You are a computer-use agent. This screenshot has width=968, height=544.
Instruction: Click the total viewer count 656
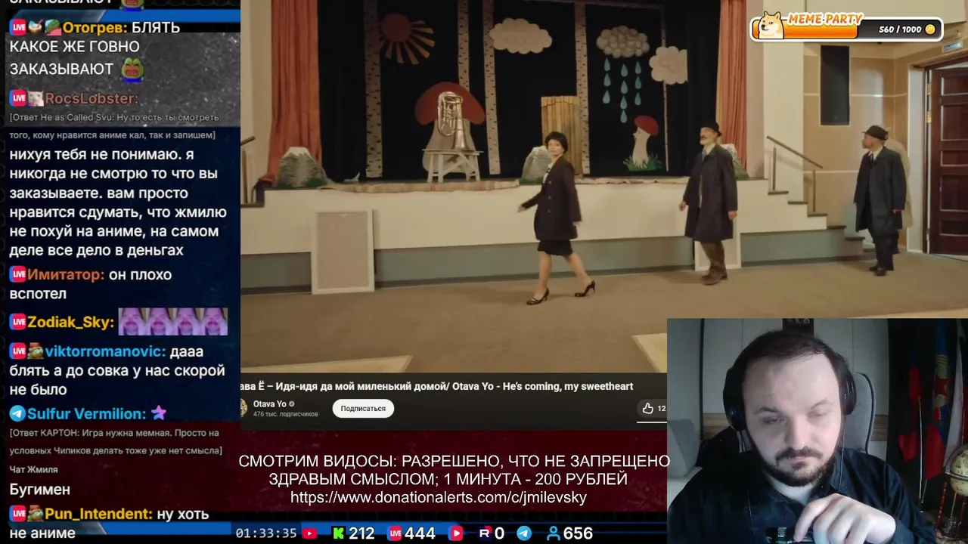coord(578,533)
